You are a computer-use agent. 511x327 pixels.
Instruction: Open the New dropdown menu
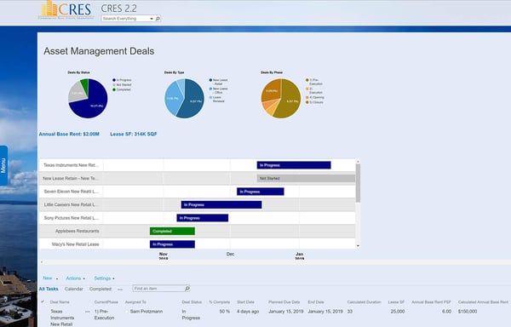[x=50, y=278]
